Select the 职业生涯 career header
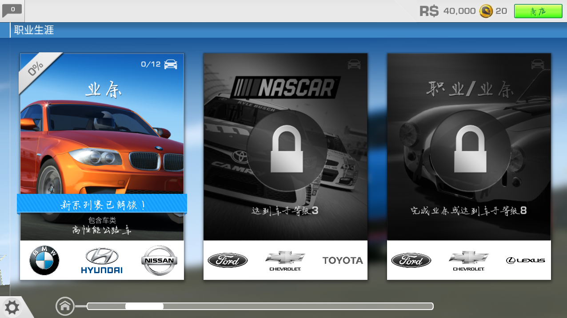This screenshot has height=318, width=567. tap(34, 30)
